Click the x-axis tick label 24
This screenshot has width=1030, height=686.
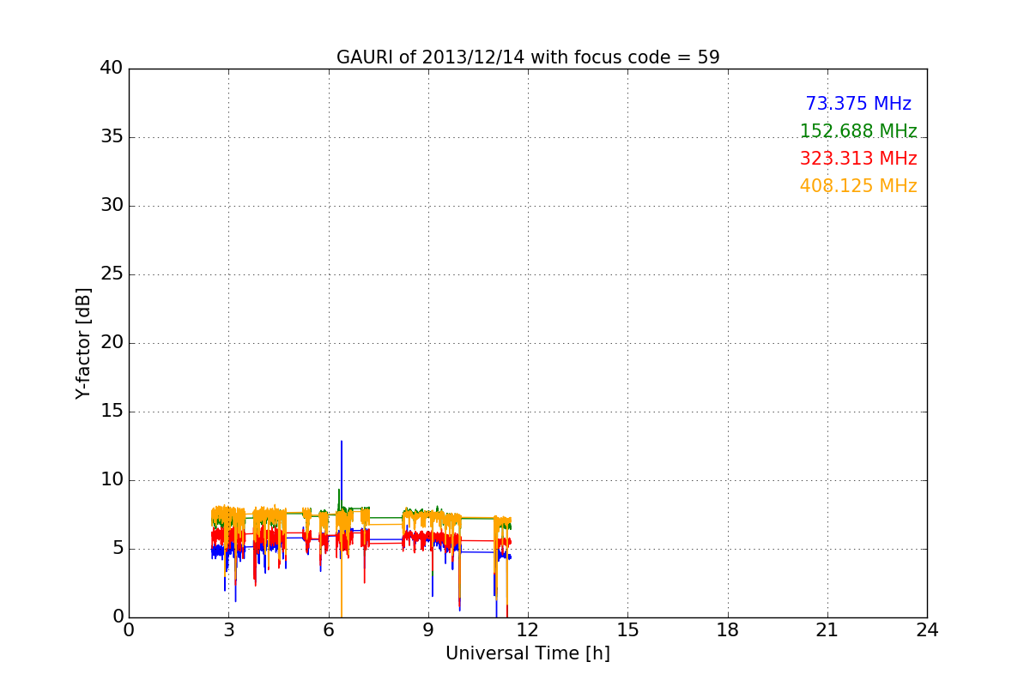[x=927, y=630]
